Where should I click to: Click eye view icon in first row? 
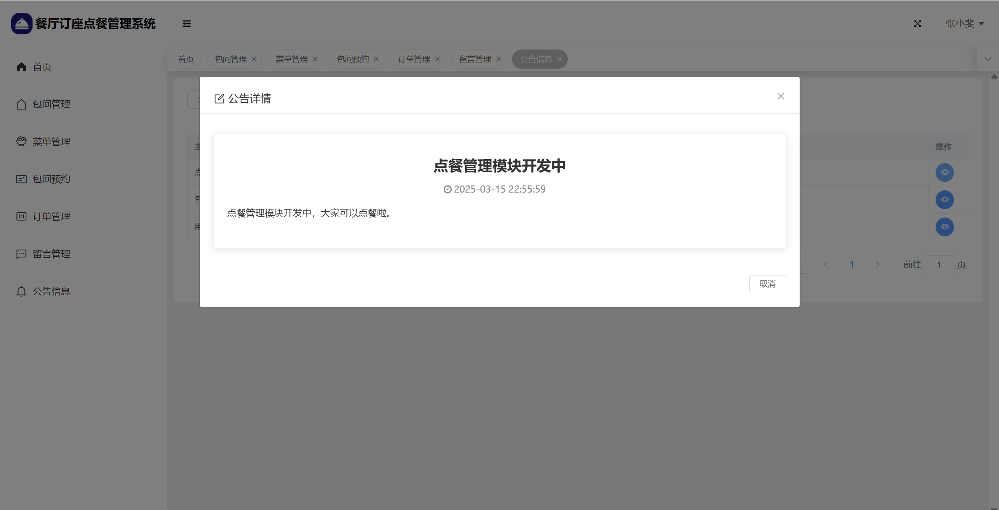point(945,173)
